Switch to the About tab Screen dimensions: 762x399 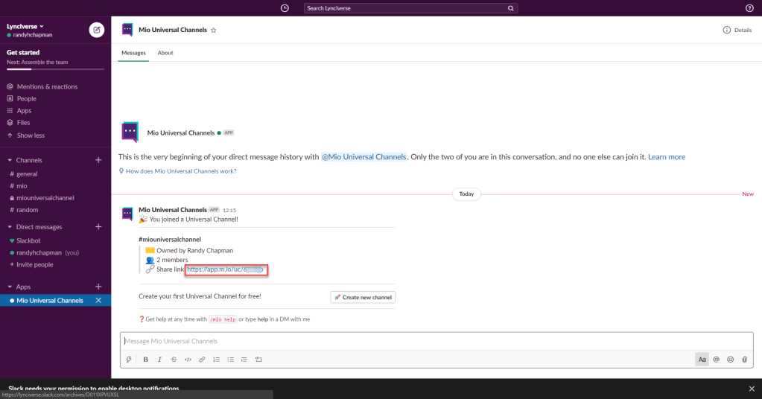coord(165,53)
